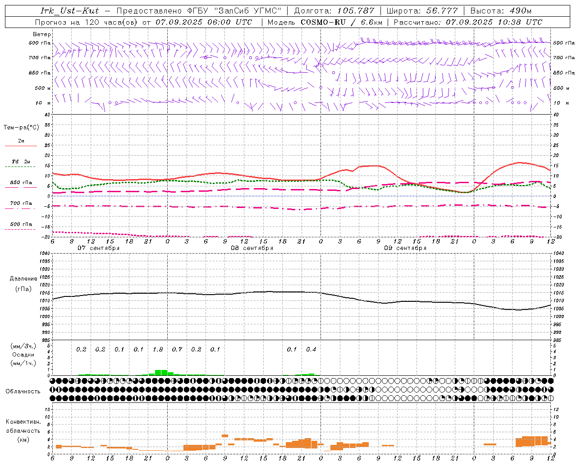Click the "0.4" precipitation amount value
This screenshot has height=462, width=577.
coord(311,350)
